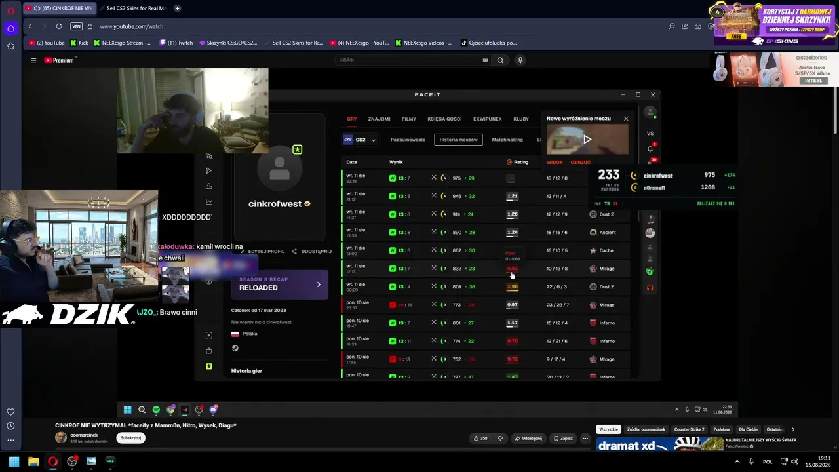Viewport: 839px width, 472px height.
Task: Click EDYTUJ PROFIL on Faceit profile
Action: [x=263, y=252]
